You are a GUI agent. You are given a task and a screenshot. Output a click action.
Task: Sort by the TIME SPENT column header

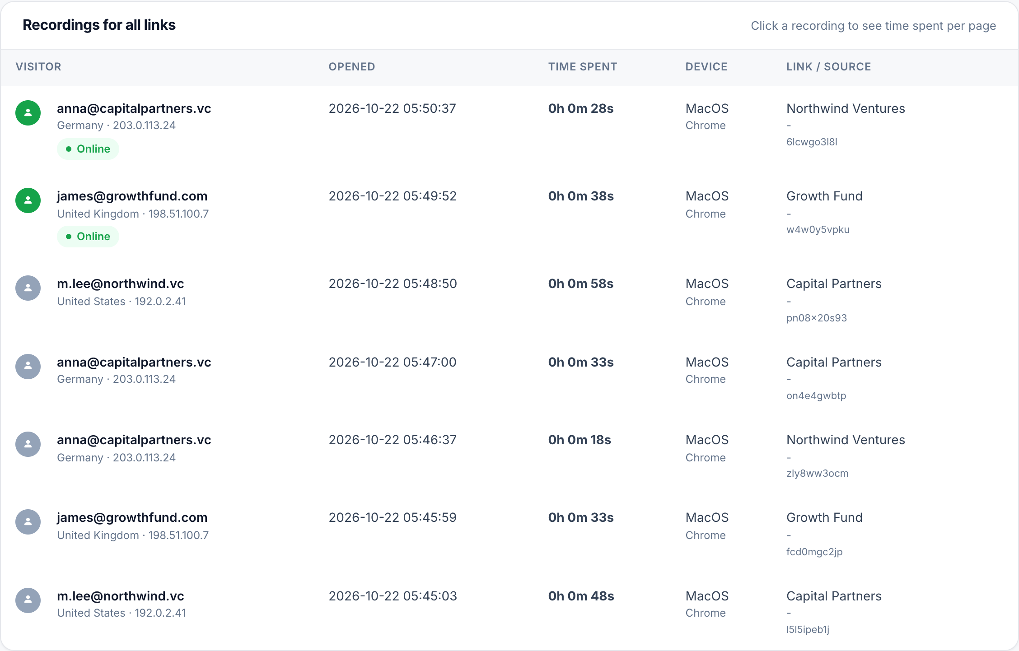click(583, 67)
